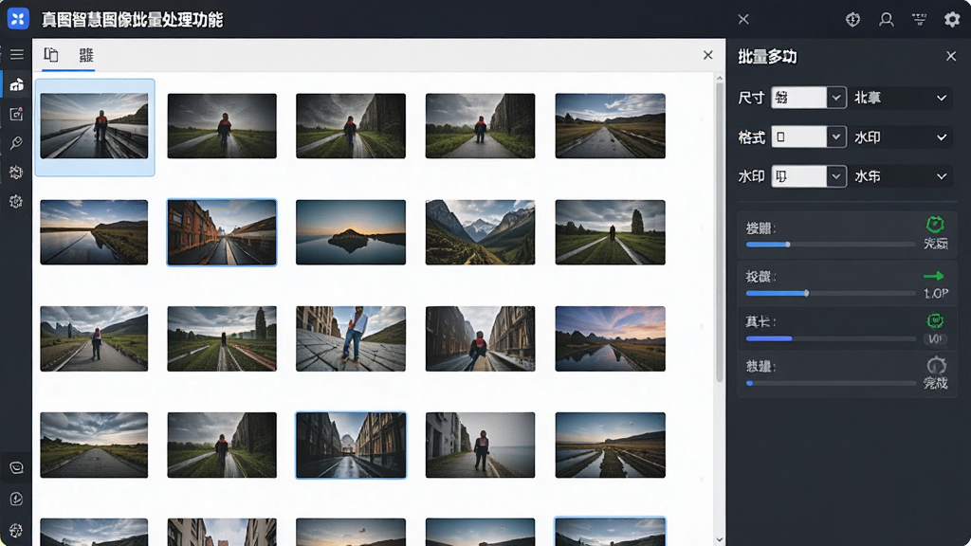Image resolution: width=971 pixels, height=546 pixels.
Task: Select the magnifier search tool in sidebar
Action: click(x=17, y=143)
